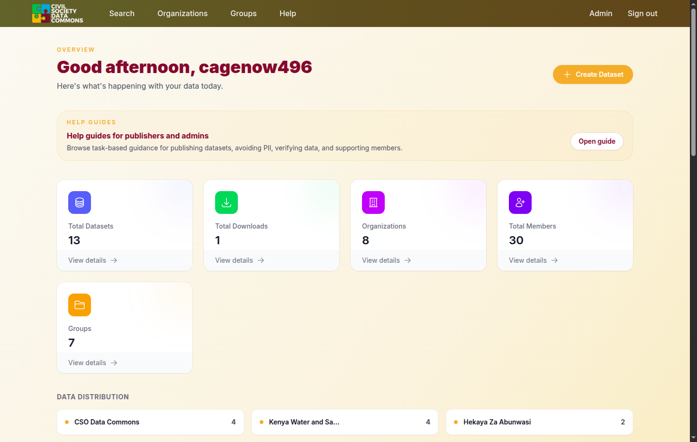Click the Total Datasets count 13
This screenshot has height=442, width=697.
(x=74, y=240)
